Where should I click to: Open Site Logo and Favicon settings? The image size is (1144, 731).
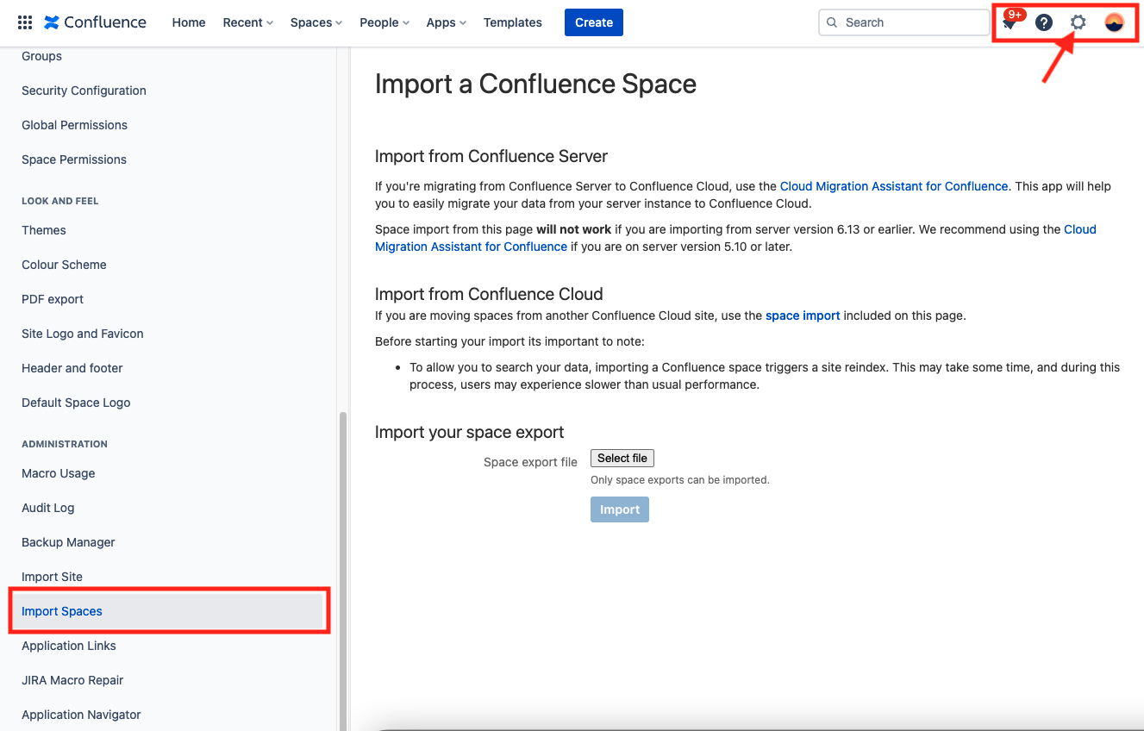point(83,334)
